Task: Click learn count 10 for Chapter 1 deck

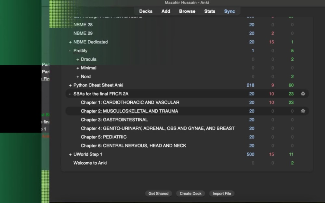Action: pos(271,103)
